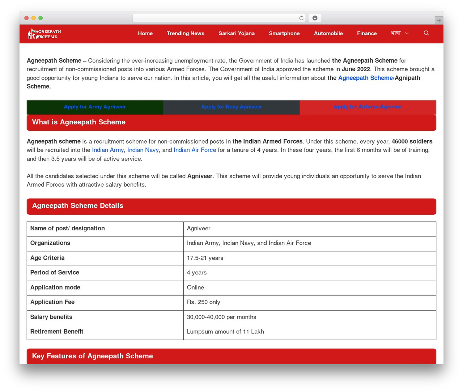Open Smartphone menu item
Viewport: 463px width, 392px height.
coord(284,33)
